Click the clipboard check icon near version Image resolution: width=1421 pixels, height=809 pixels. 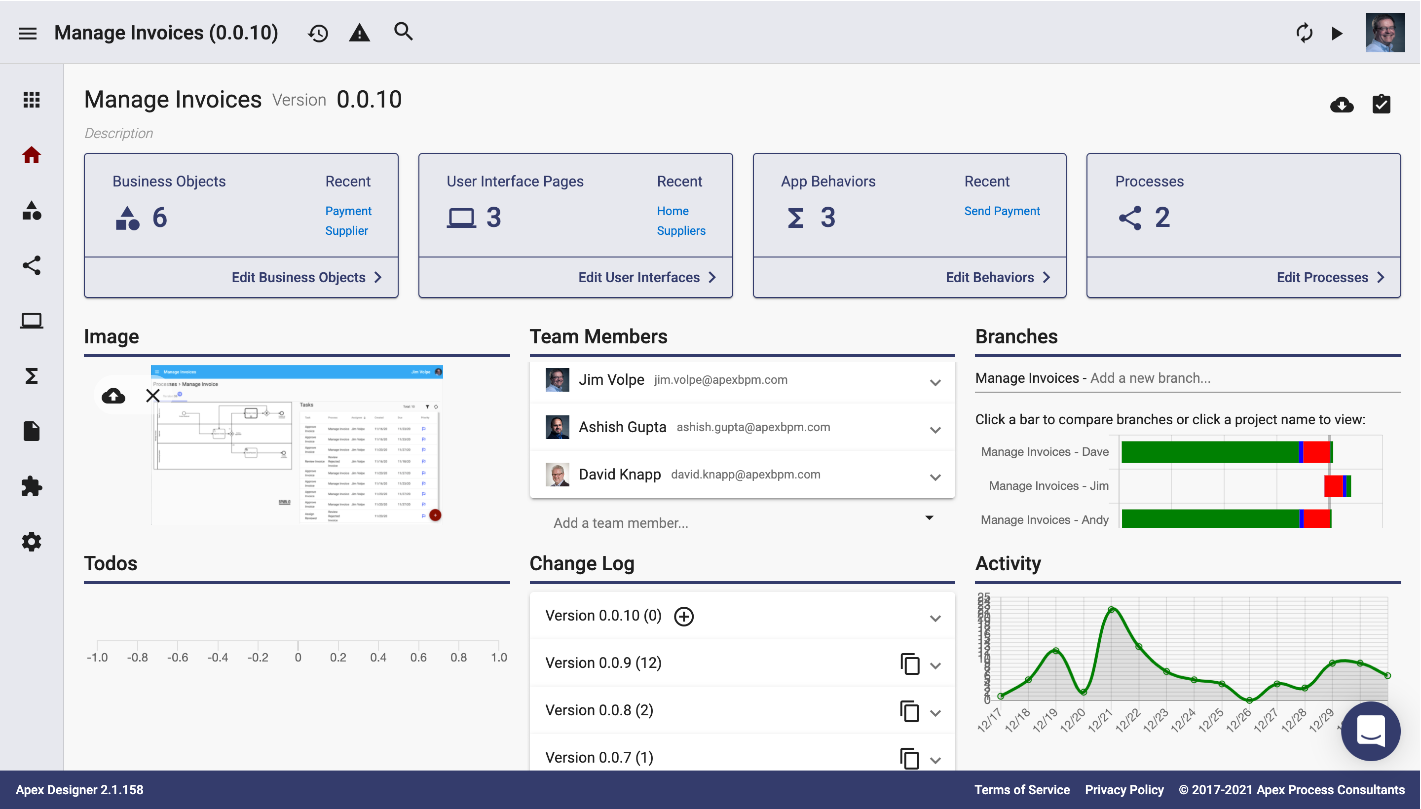point(1381,104)
